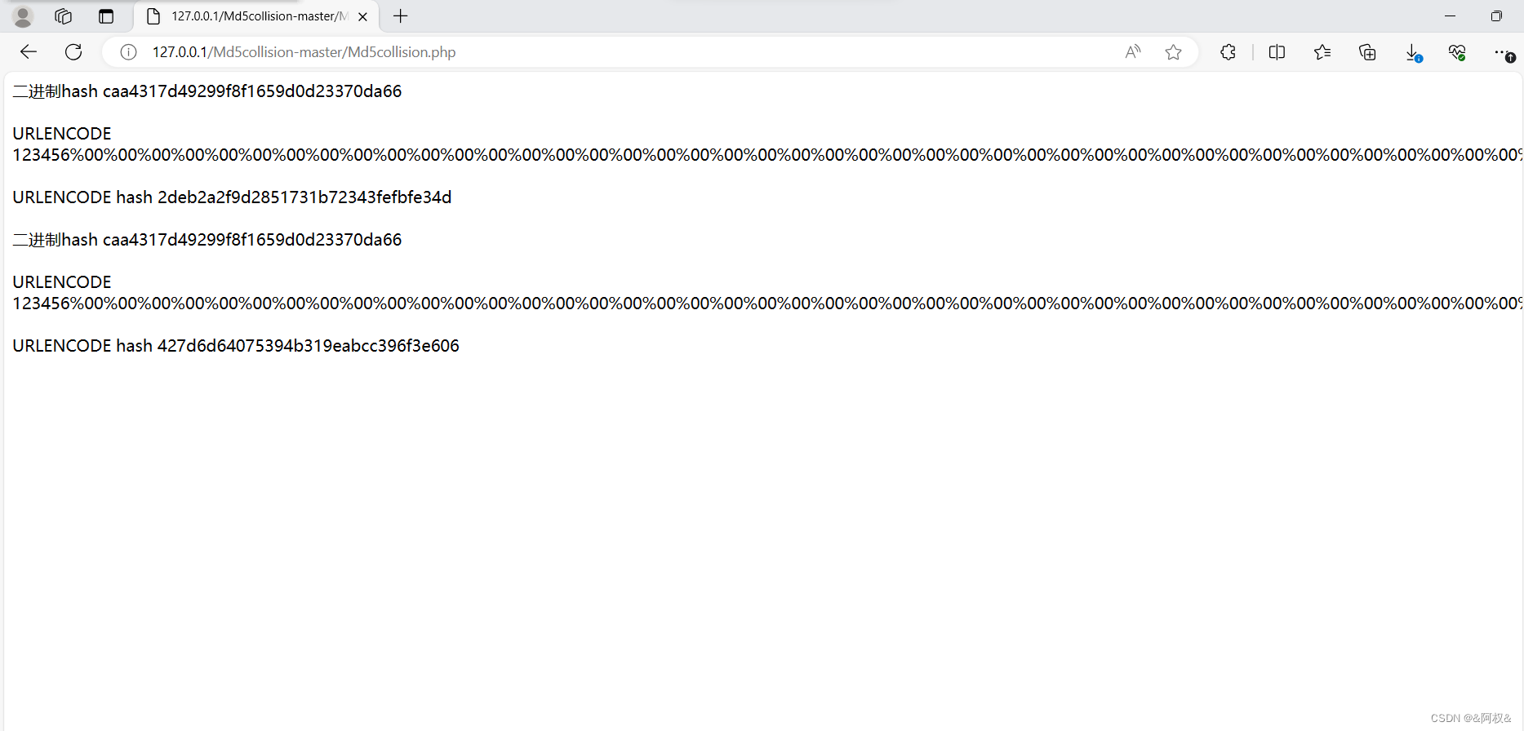View site information icon
This screenshot has width=1524, height=731.
(x=128, y=52)
